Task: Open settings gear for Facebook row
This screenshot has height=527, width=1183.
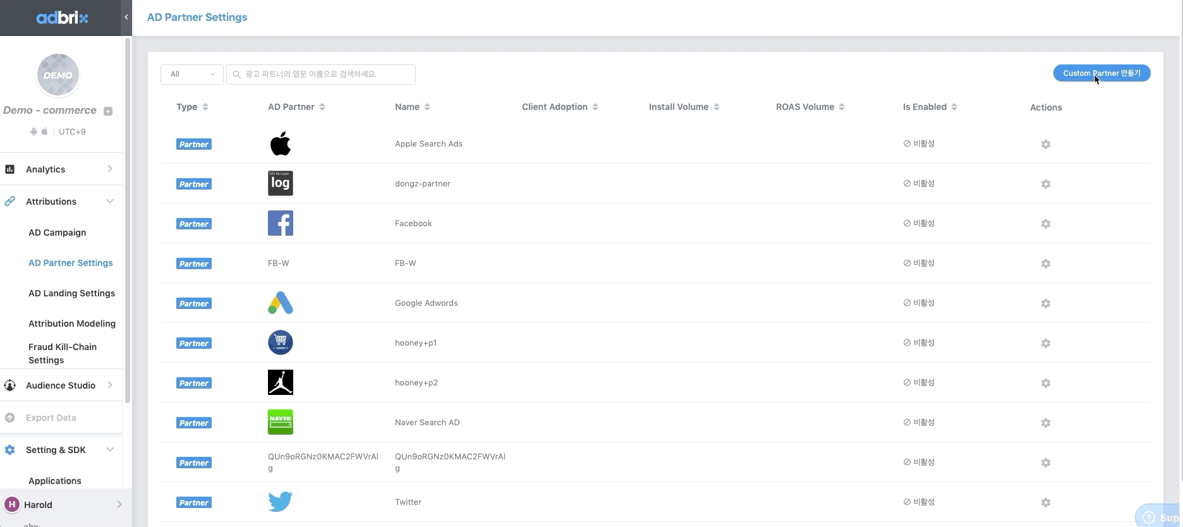Action: pyautogui.click(x=1046, y=224)
